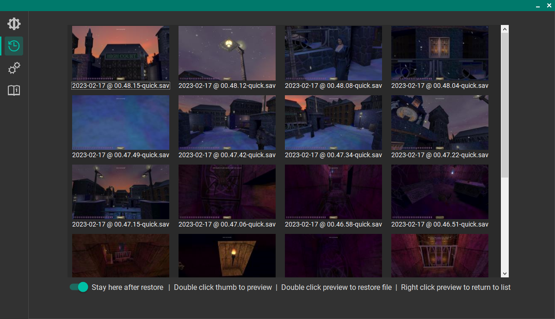
Task: Open the info book icon
Action: [x=14, y=90]
